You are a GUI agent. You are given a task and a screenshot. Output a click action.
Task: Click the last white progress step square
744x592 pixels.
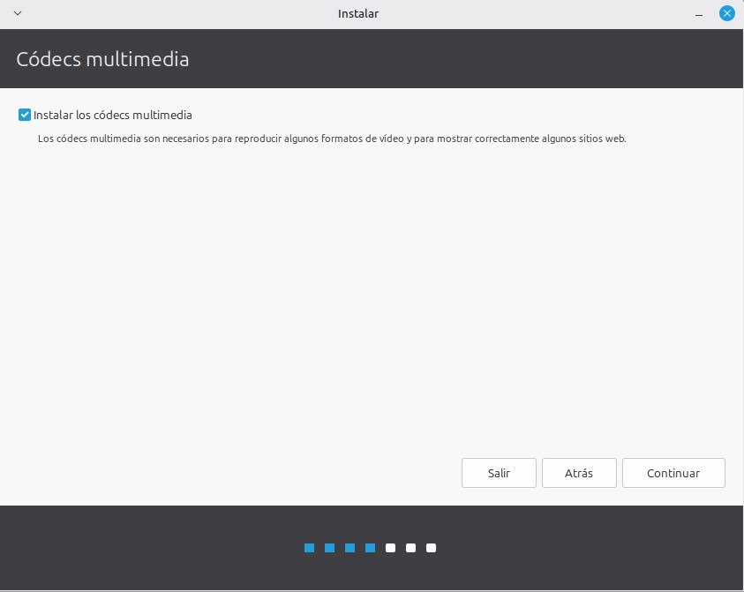[432, 548]
